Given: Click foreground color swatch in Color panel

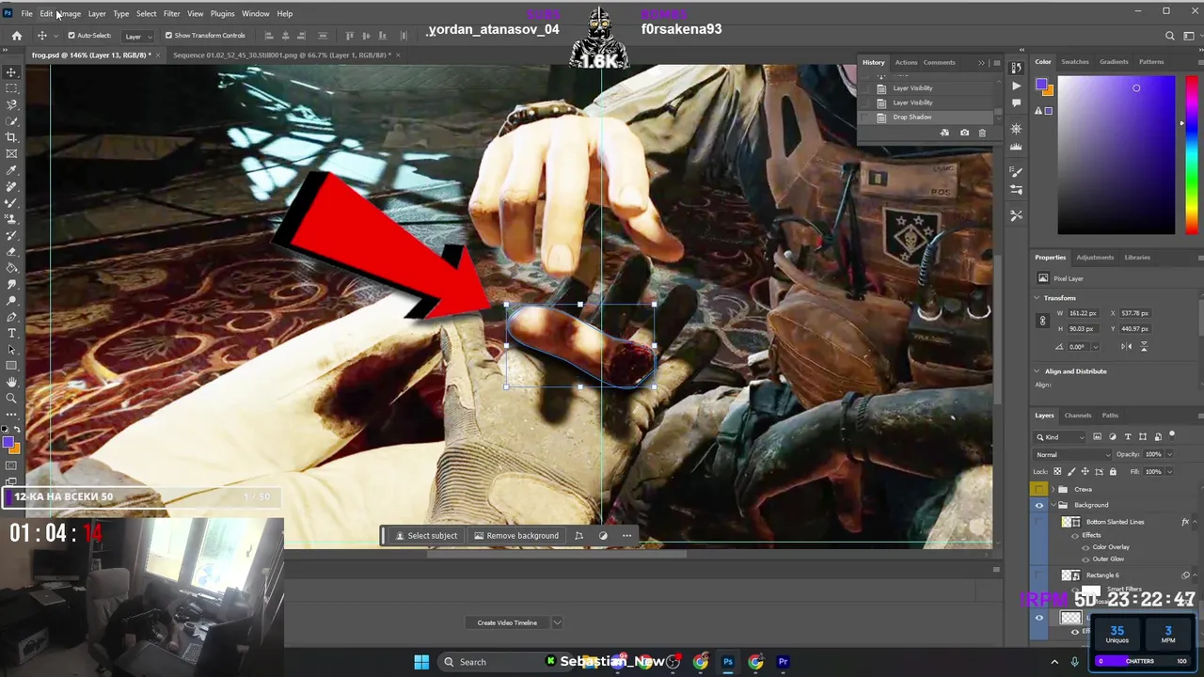Looking at the screenshot, I should (x=1042, y=85).
